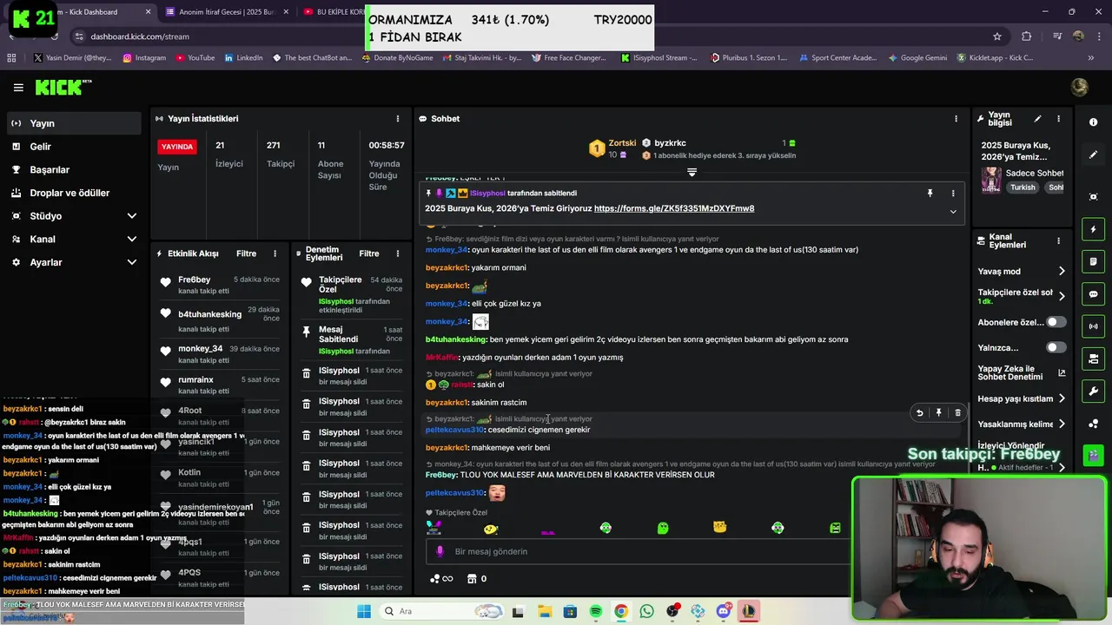Open Yayın İstatistikleri panel options menu
This screenshot has height=625, width=1112.
click(x=398, y=119)
